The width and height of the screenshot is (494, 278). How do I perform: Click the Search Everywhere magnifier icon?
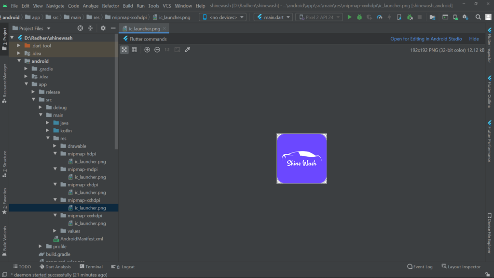pos(478,17)
